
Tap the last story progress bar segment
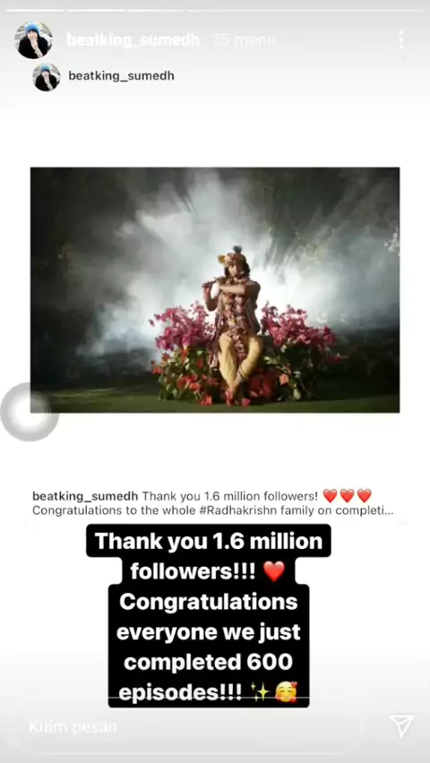pos(305,10)
